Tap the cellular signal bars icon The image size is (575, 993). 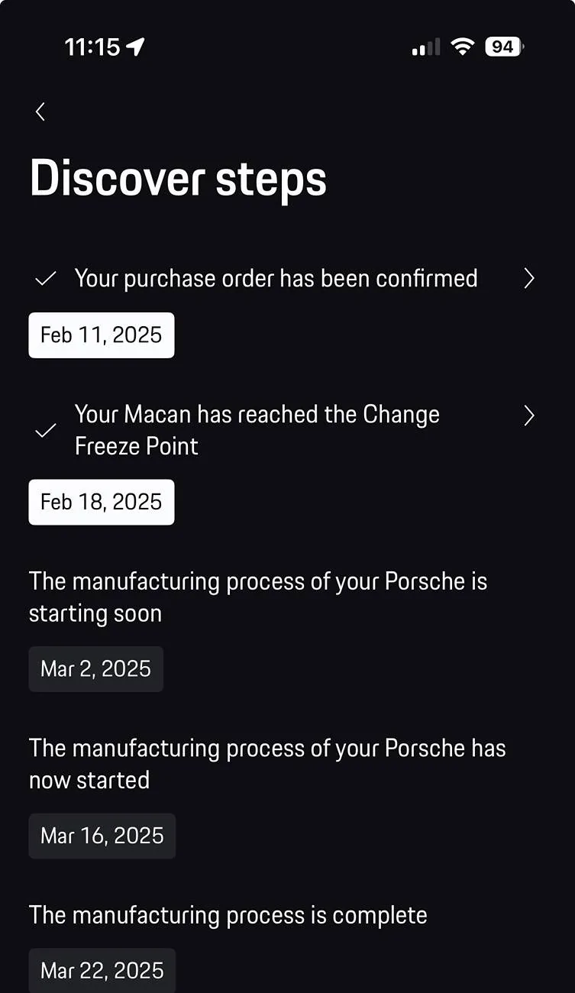tap(425, 47)
